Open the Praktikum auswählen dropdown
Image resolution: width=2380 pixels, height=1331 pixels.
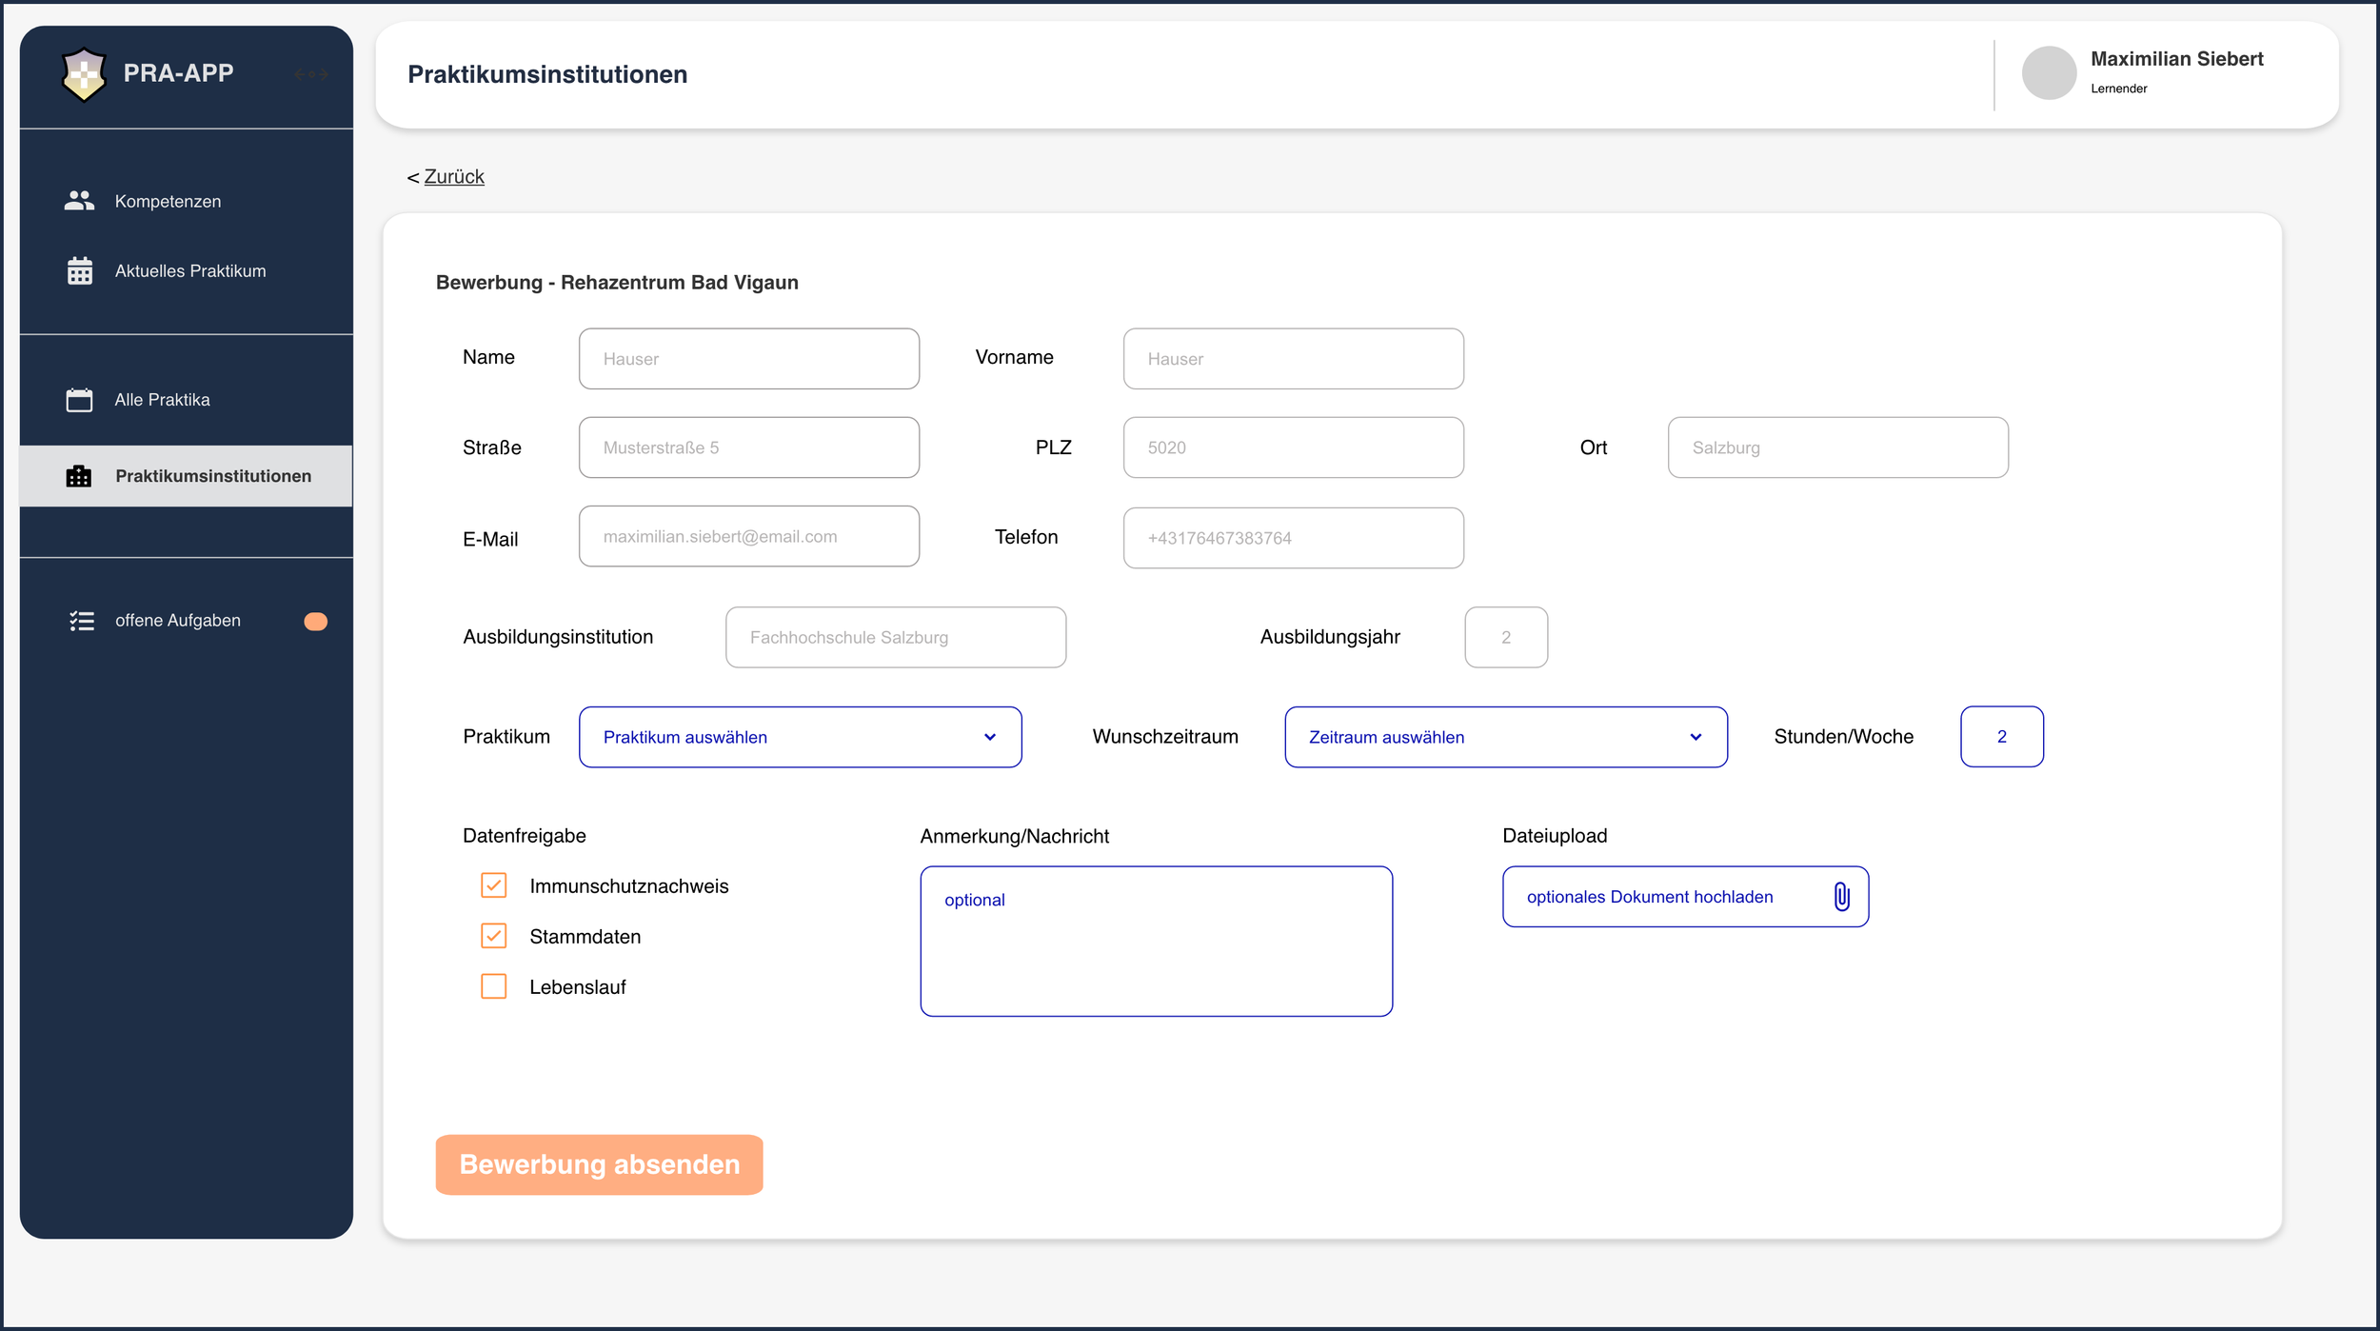[800, 736]
